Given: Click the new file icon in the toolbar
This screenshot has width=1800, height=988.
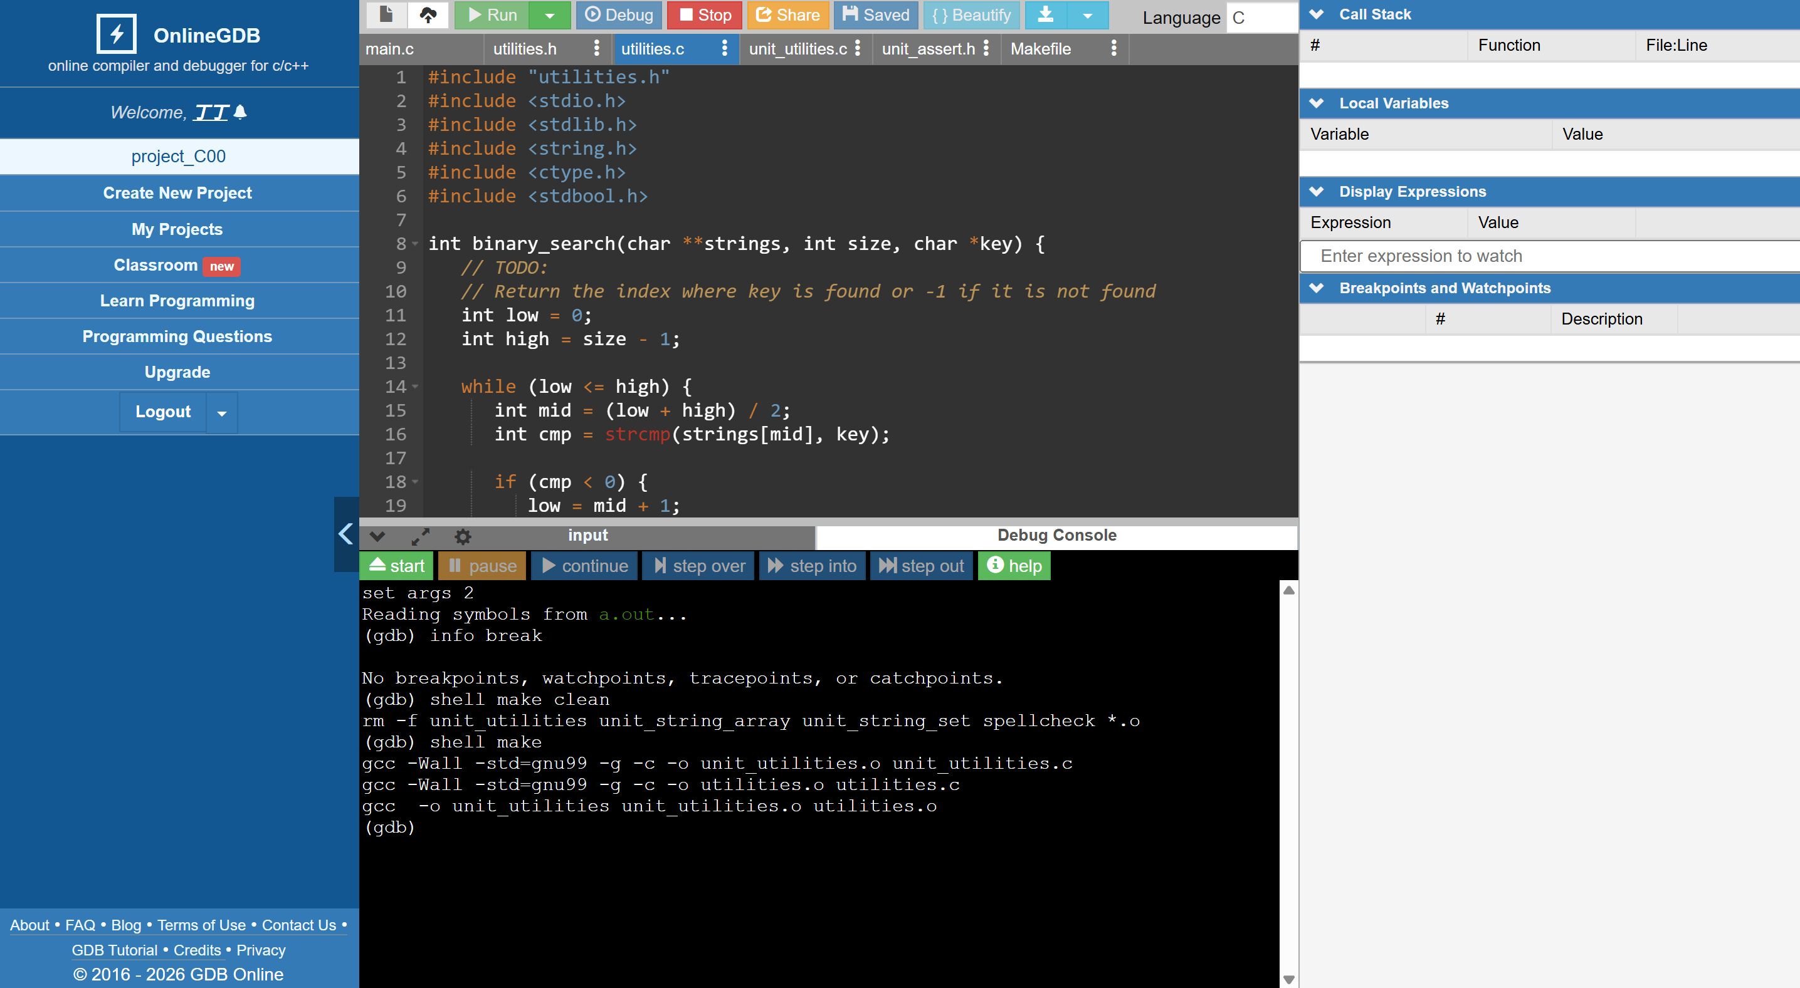Looking at the screenshot, I should pos(385,14).
